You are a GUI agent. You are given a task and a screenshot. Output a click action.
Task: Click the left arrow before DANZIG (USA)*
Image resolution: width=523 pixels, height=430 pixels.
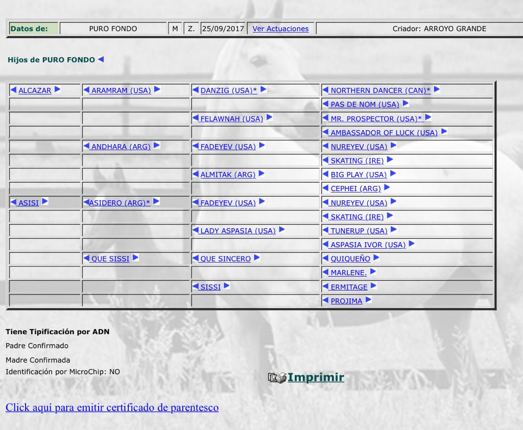coord(196,90)
